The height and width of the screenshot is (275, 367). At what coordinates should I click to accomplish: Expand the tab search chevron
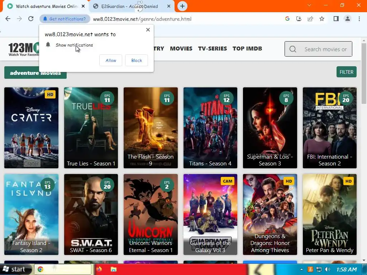(x=309, y=5)
